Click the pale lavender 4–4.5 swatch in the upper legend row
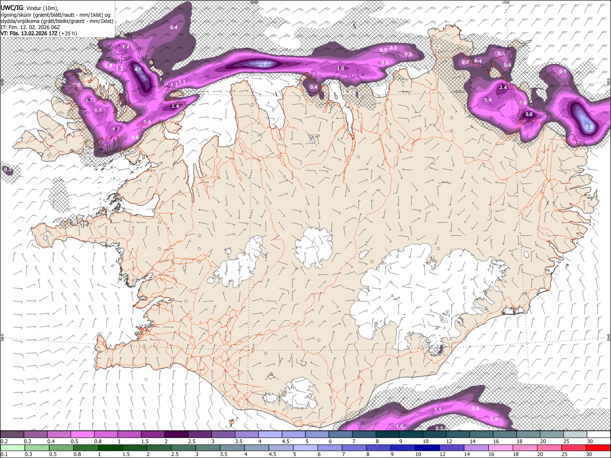 pos(270,435)
